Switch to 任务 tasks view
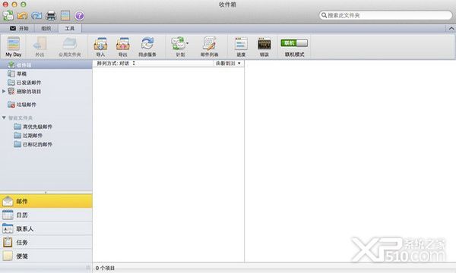The image size is (456, 273). click(x=46, y=242)
